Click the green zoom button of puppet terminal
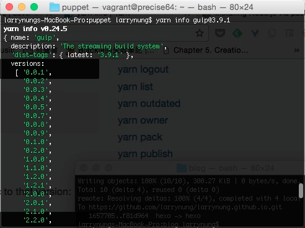Image resolution: width=305 pixels, height=228 pixels. coord(34,7)
